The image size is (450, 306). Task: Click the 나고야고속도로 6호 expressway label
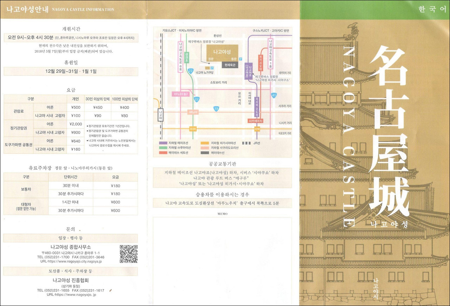(181, 57)
